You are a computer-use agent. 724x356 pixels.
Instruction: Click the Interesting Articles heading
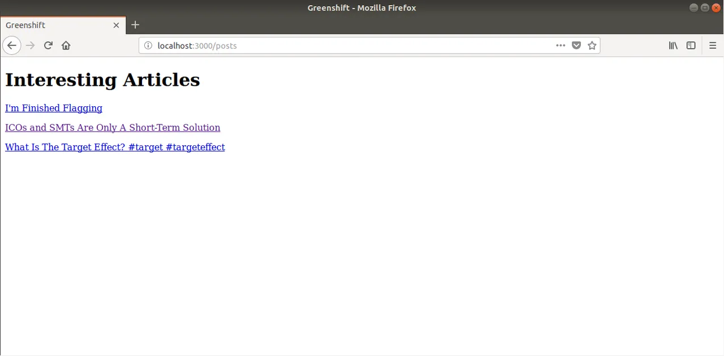click(x=102, y=80)
